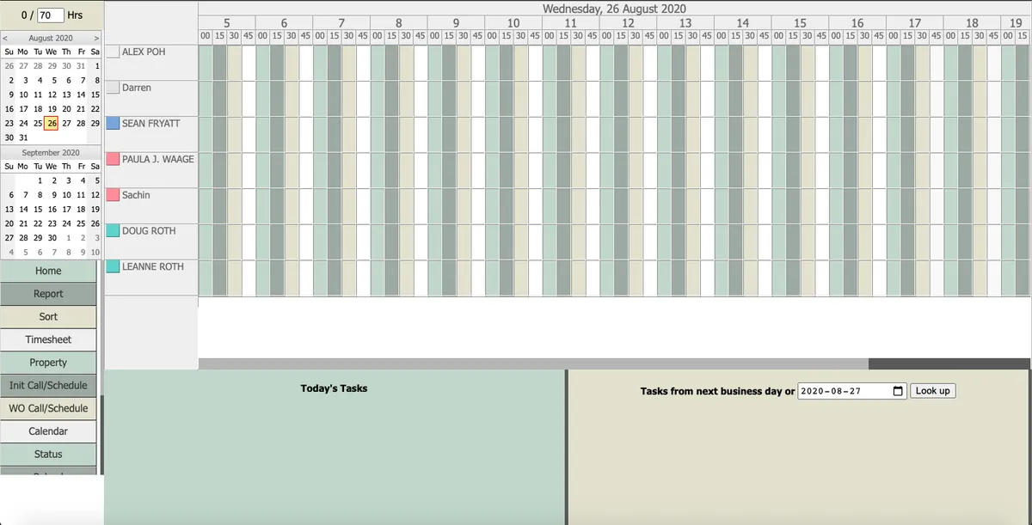Click the blue swatch beside SEAN FRYATT

pyautogui.click(x=113, y=124)
